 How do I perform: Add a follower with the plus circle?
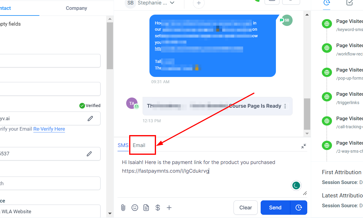pyautogui.click(x=199, y=3)
